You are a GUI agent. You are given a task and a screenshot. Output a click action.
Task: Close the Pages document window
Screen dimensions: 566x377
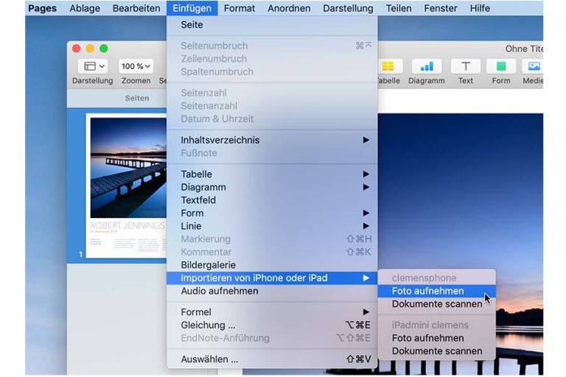pyautogui.click(x=76, y=49)
